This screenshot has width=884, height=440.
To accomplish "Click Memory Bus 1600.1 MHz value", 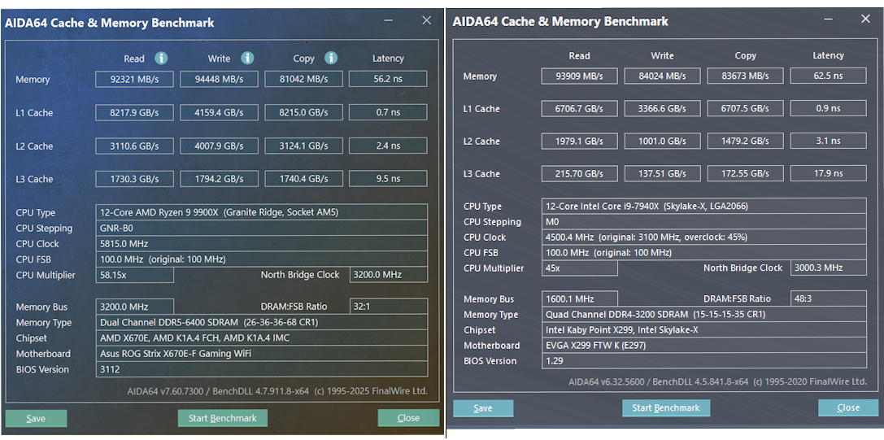I will coord(580,299).
